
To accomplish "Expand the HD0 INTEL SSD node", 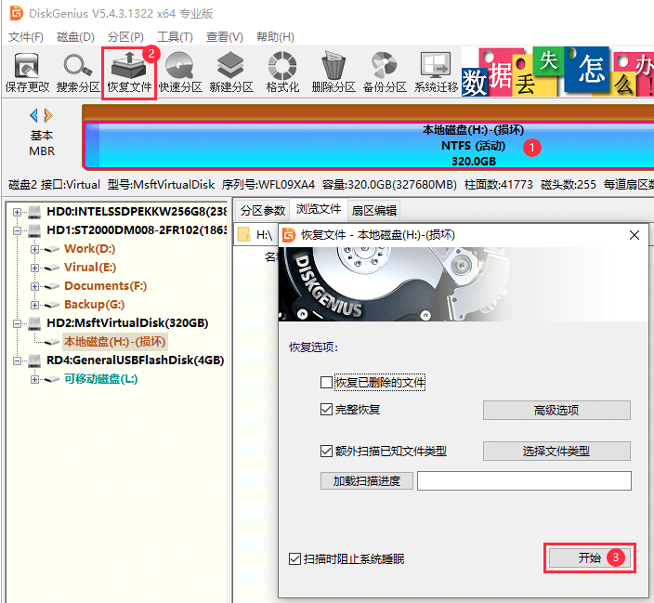I will [x=17, y=212].
